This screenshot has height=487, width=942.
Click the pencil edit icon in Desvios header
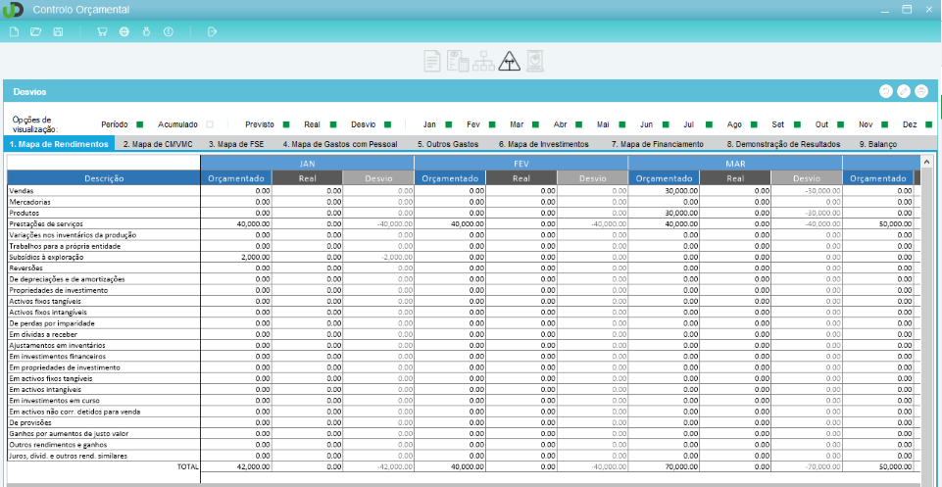pyautogui.click(x=904, y=91)
